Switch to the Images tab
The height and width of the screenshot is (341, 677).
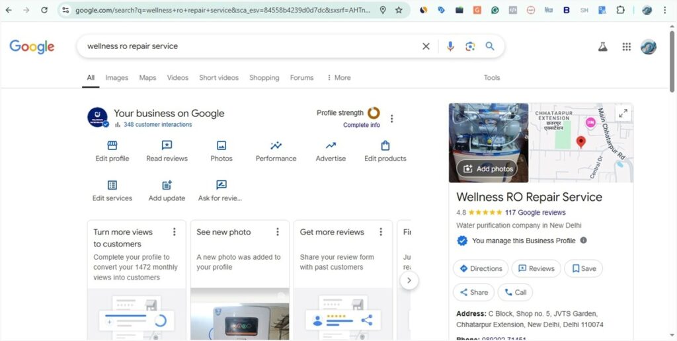click(116, 78)
